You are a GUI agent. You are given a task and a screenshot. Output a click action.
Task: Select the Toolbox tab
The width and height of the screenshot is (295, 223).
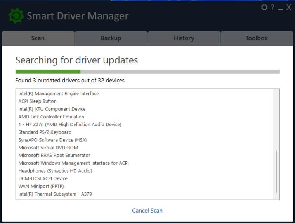(257, 38)
